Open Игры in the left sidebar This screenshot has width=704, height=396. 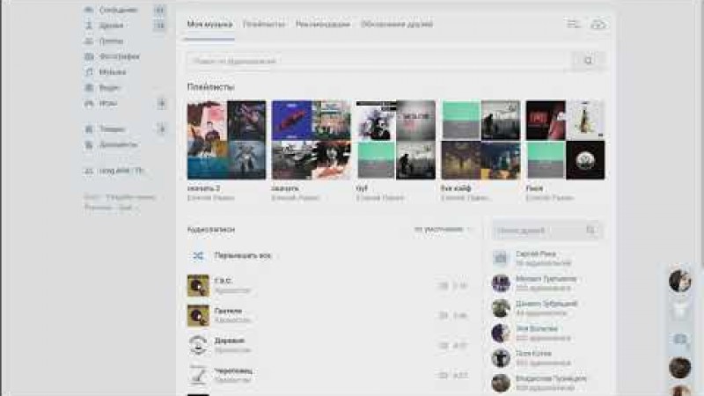(108, 103)
